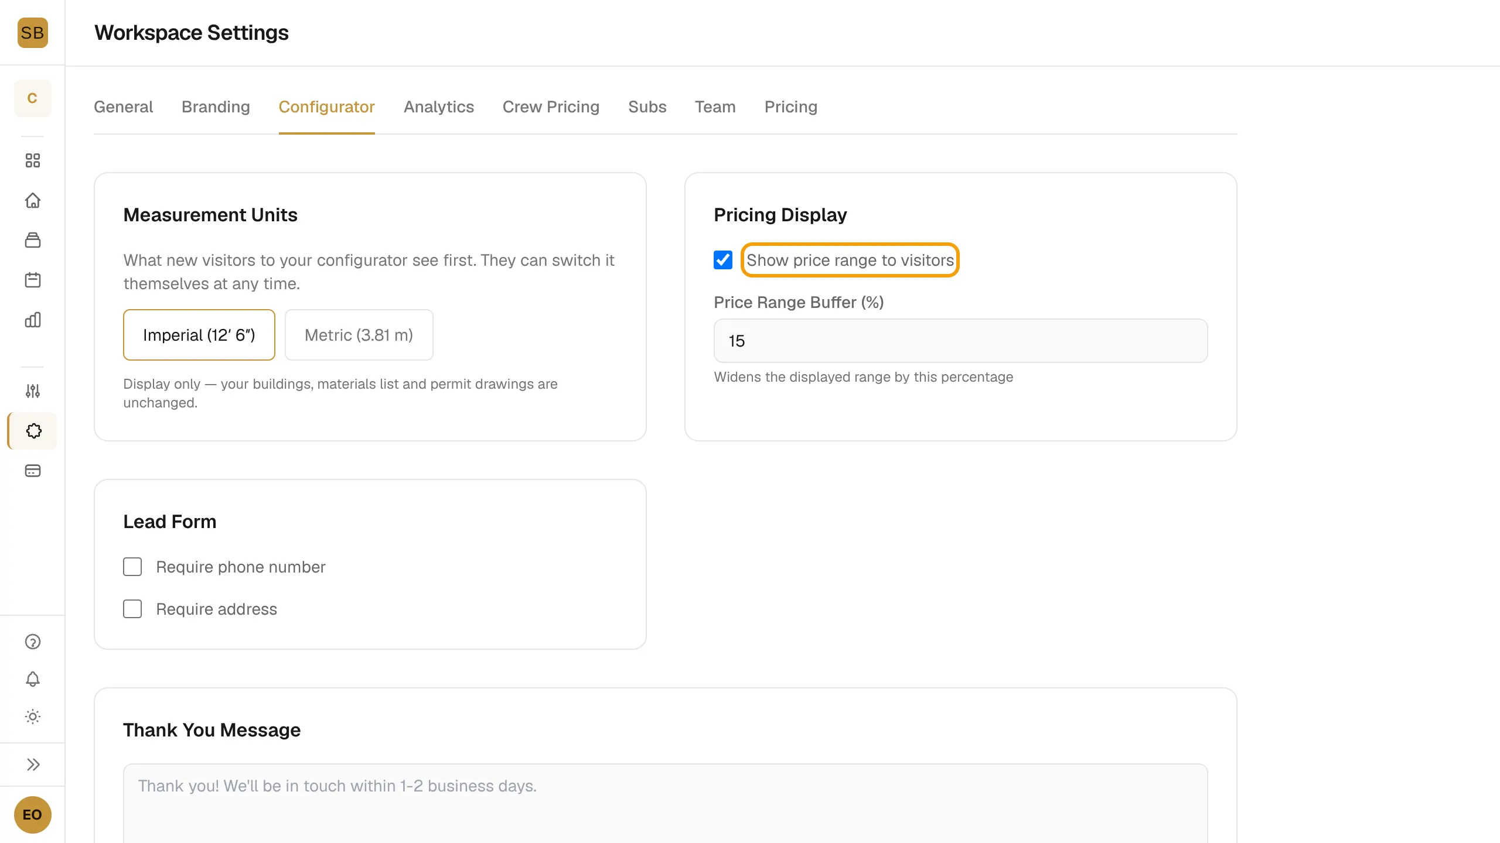
Task: Open the help question mark icon
Action: [33, 642]
